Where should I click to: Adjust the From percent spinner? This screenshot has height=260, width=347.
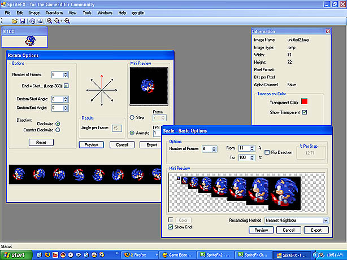[252, 148]
